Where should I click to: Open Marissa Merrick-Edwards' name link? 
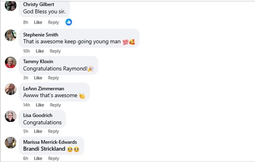50,142
